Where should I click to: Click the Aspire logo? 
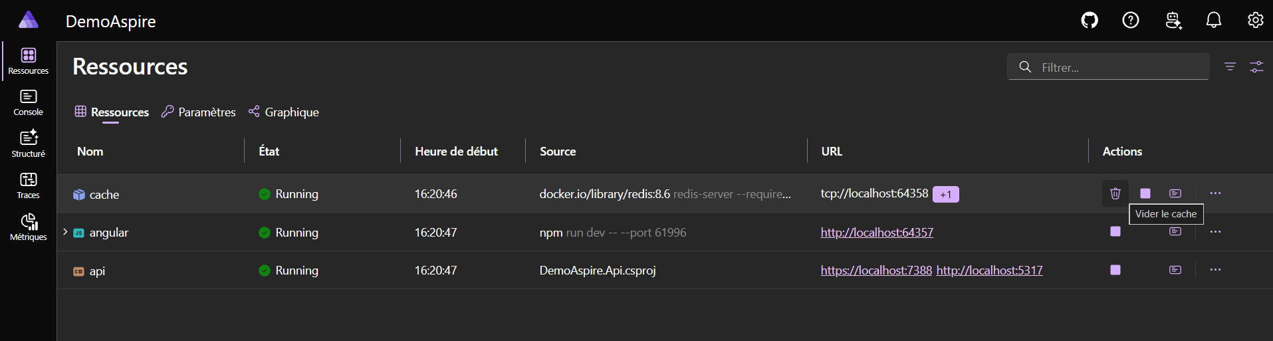(28, 20)
